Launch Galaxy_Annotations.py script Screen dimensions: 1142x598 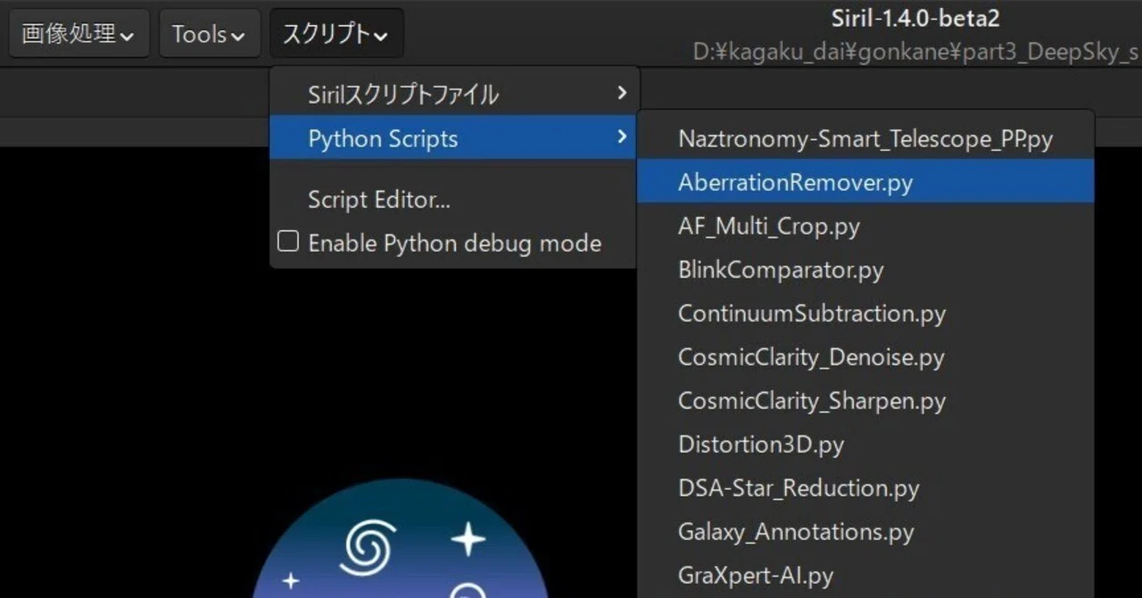[865, 532]
